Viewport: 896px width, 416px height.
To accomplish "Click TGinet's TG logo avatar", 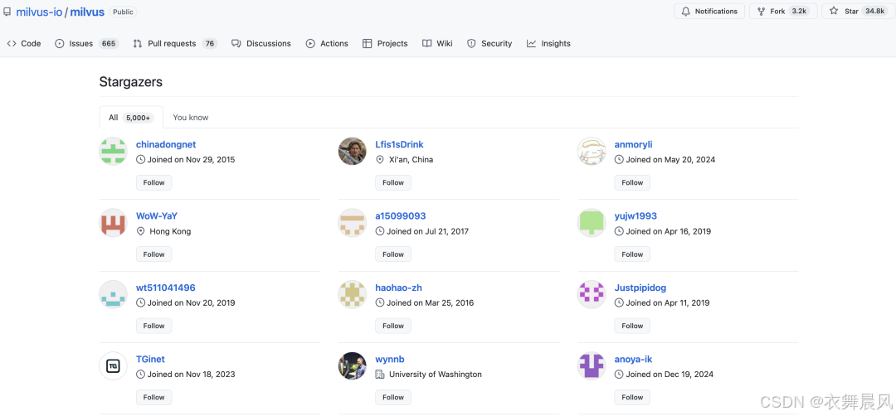I will (x=113, y=365).
